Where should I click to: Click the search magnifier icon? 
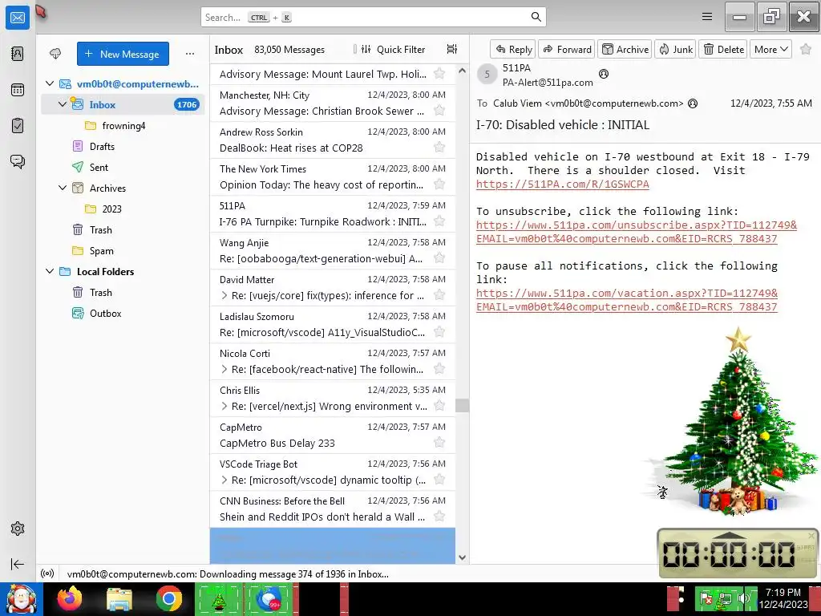pyautogui.click(x=536, y=17)
